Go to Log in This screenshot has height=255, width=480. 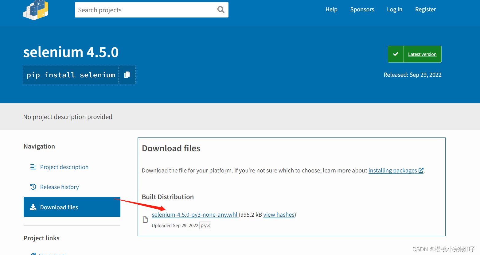click(395, 10)
